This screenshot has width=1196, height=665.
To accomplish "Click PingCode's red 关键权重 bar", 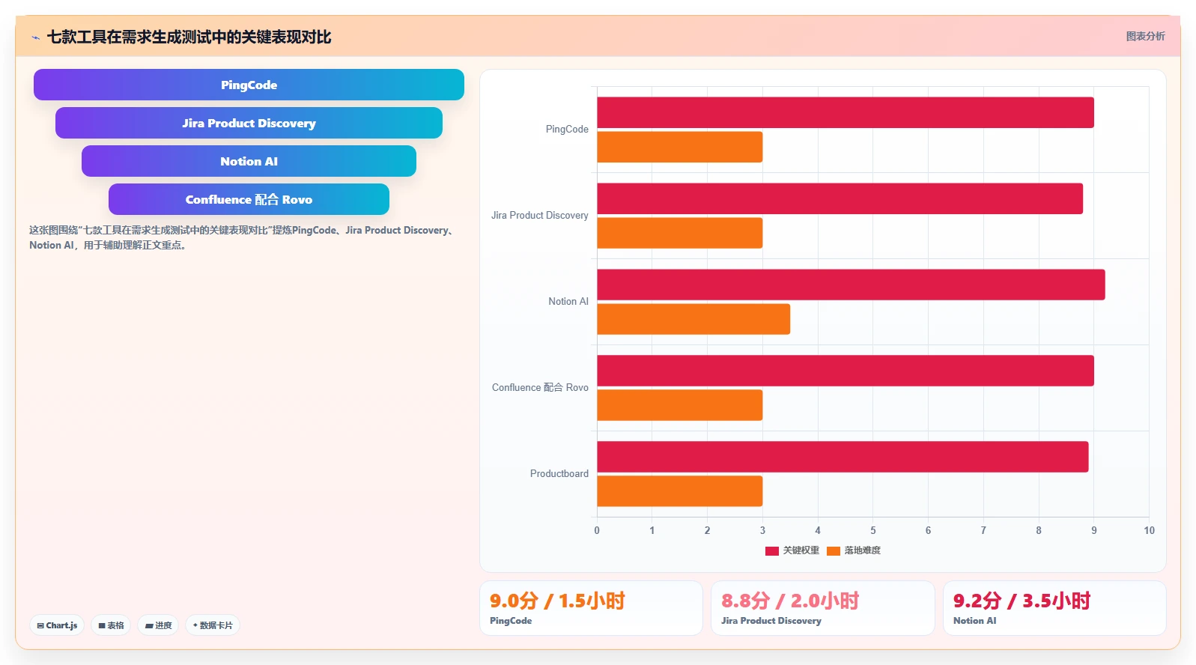I will 846,112.
